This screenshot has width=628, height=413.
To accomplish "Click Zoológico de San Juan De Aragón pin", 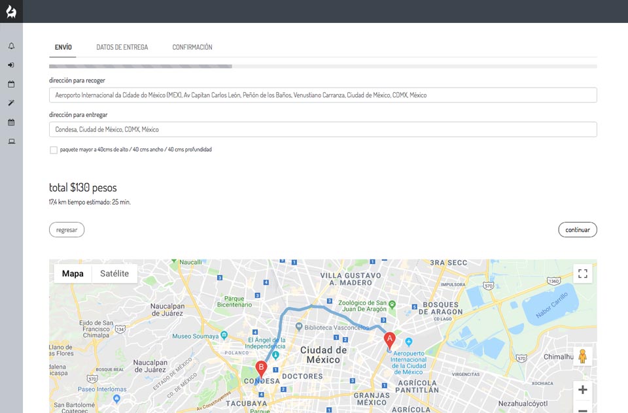I will click(392, 305).
